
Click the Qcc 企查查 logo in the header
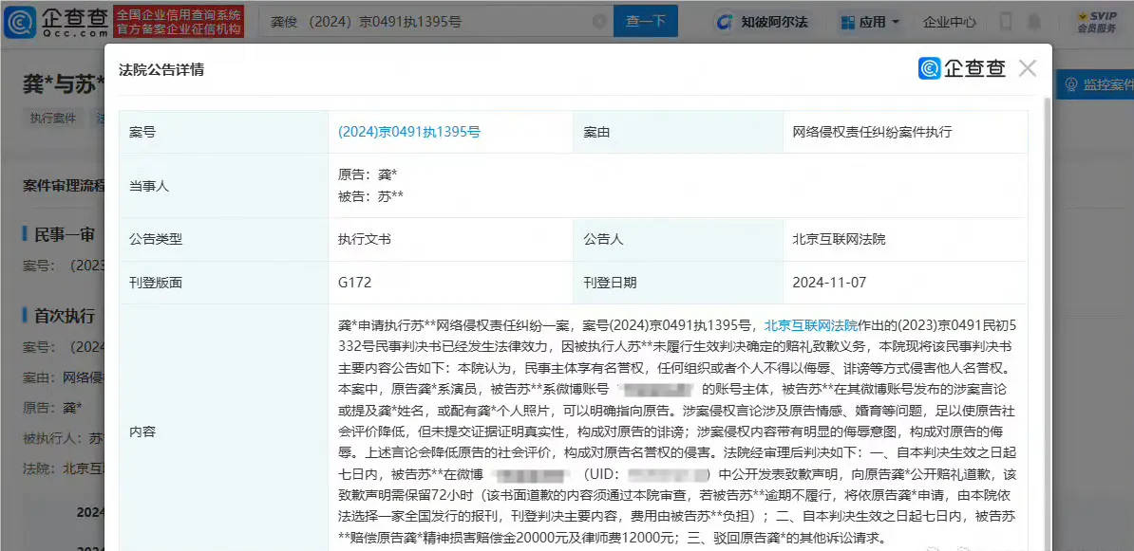(56, 22)
